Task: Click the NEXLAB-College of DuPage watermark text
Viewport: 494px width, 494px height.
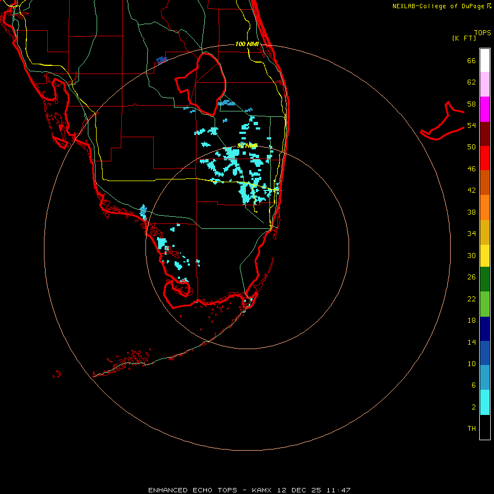Action: point(442,6)
